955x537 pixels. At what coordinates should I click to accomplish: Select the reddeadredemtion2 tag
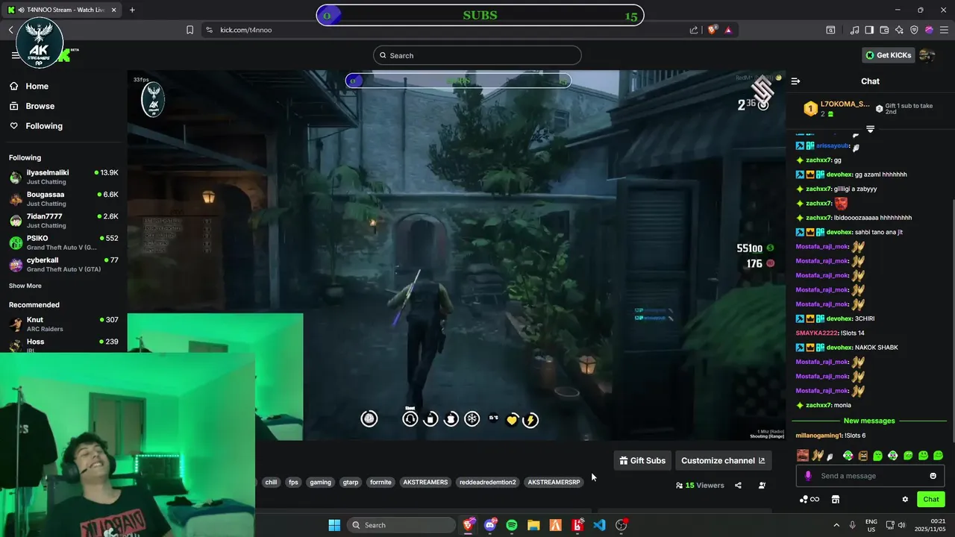487,483
